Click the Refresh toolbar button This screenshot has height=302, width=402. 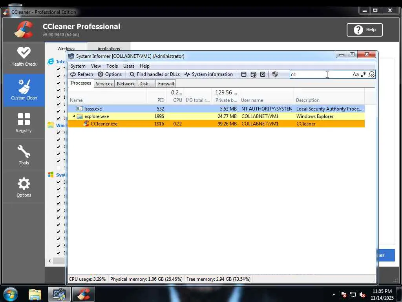[82, 74]
